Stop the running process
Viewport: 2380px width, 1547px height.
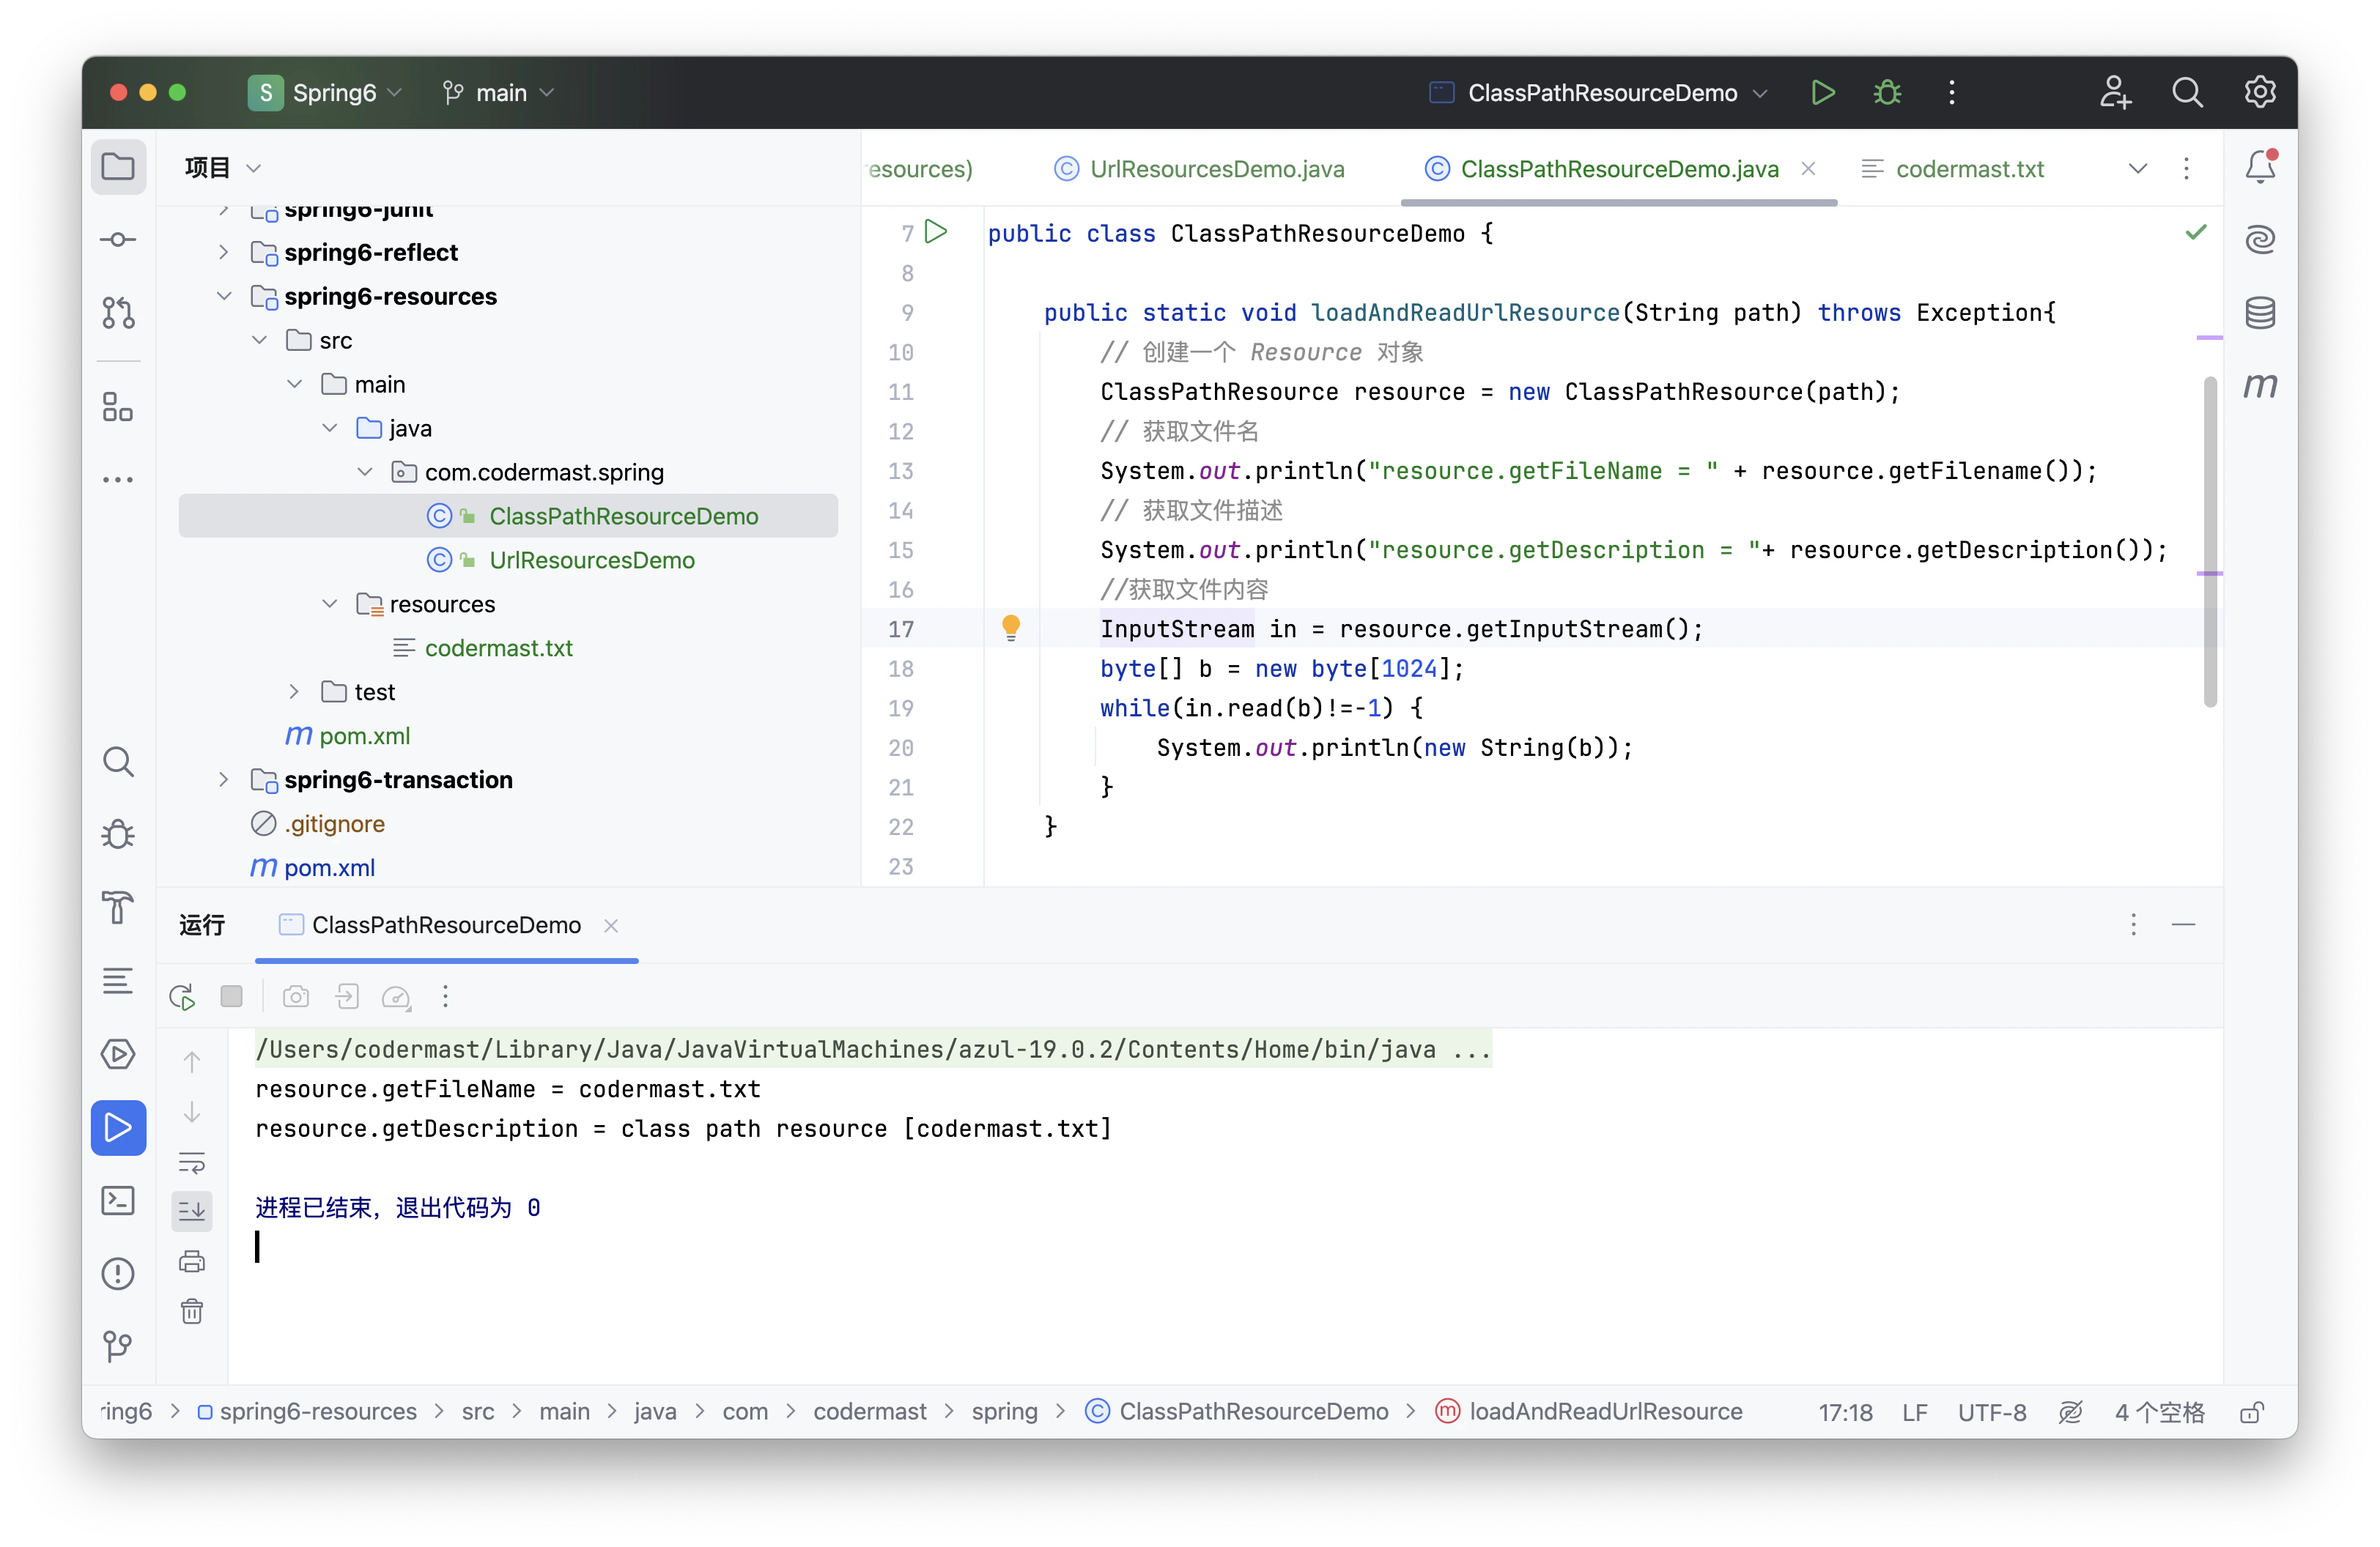pos(232,996)
